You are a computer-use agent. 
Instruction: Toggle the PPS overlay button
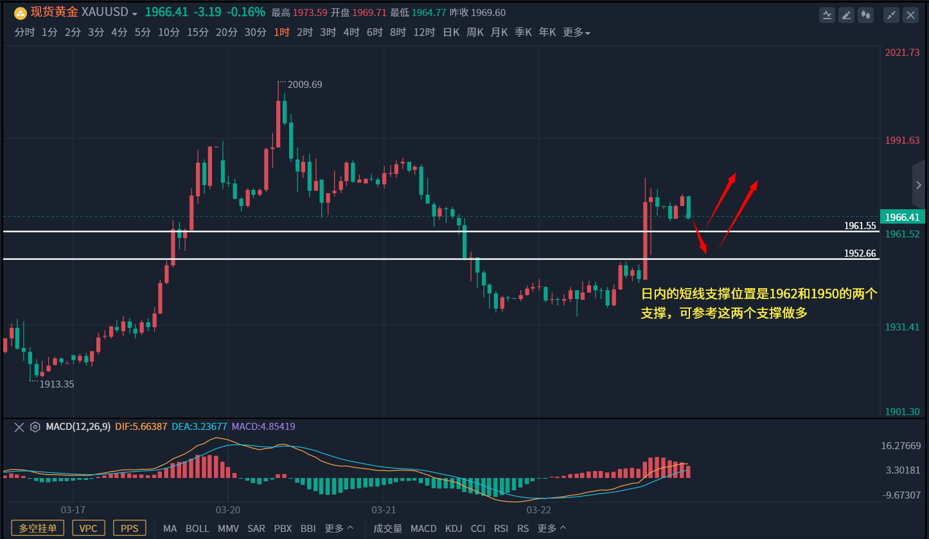tap(130, 528)
